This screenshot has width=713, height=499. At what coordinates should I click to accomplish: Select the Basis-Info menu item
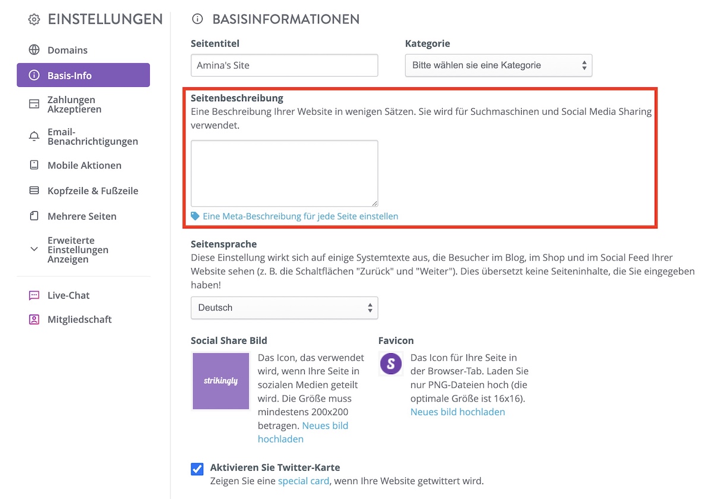click(83, 76)
